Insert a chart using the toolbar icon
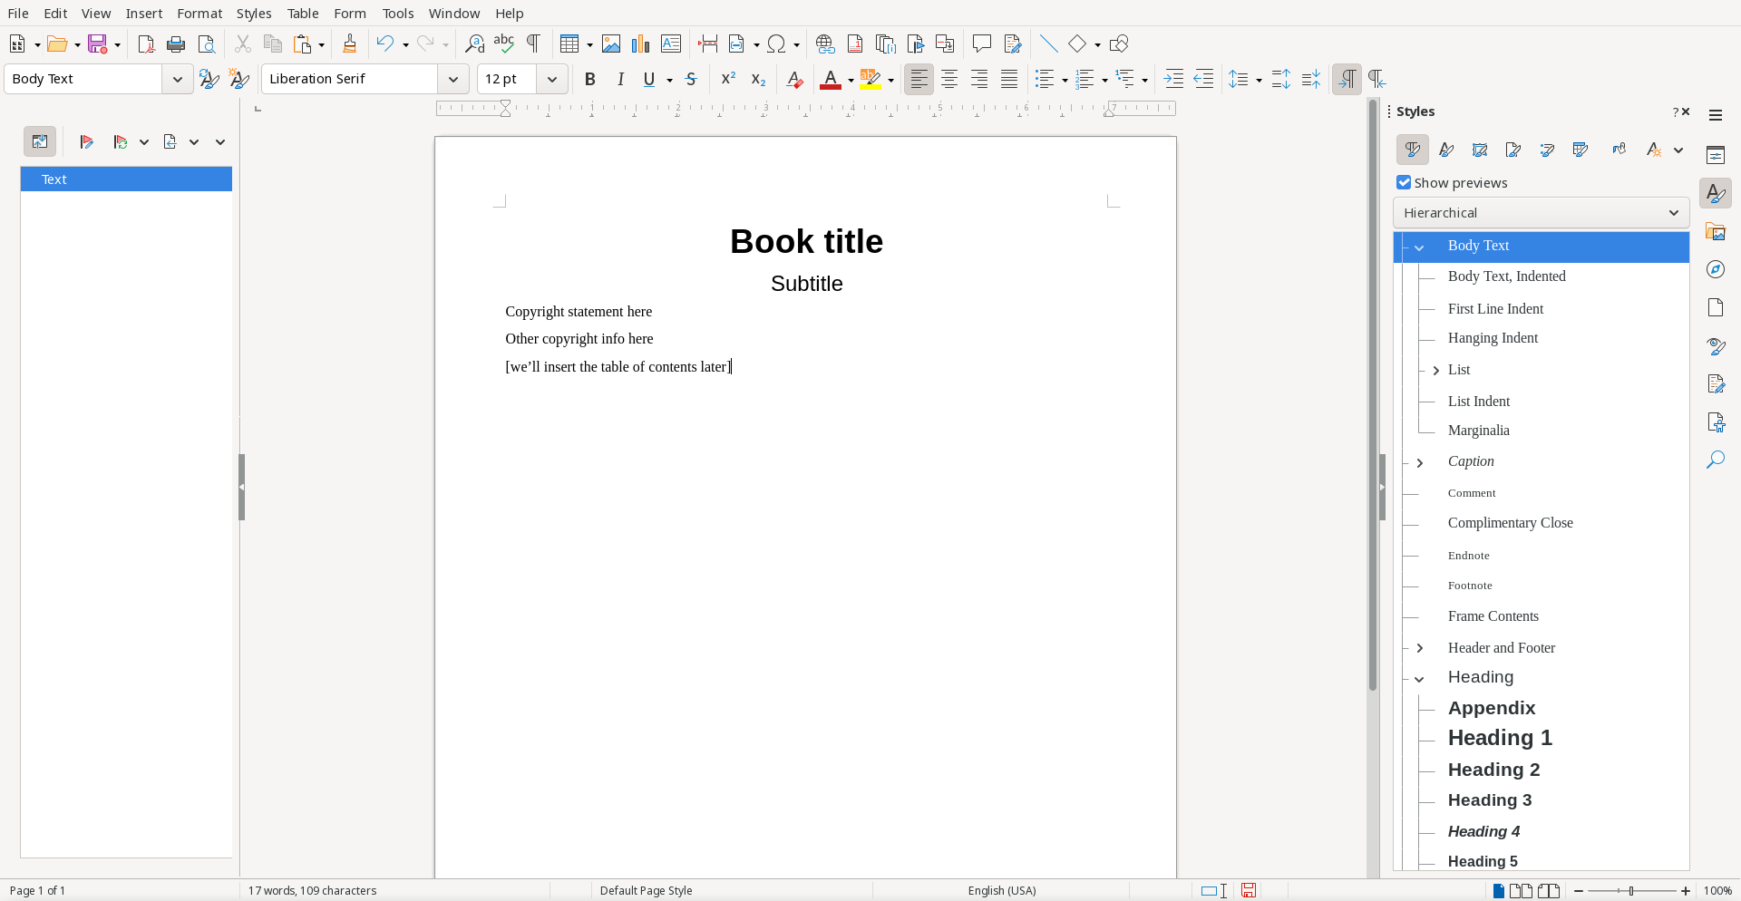Viewport: 1741px width, 901px height. pyautogui.click(x=641, y=44)
